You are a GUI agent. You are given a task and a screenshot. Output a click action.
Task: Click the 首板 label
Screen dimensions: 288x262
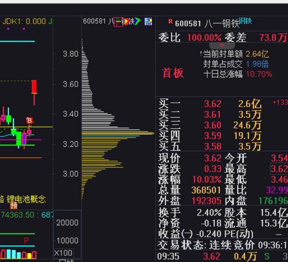(173, 73)
